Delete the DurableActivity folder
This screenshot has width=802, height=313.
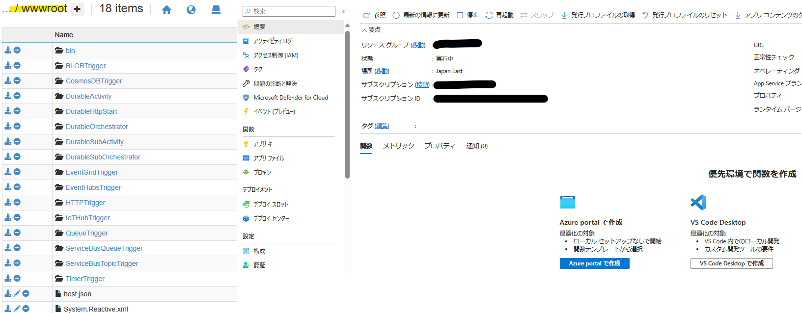coord(17,96)
